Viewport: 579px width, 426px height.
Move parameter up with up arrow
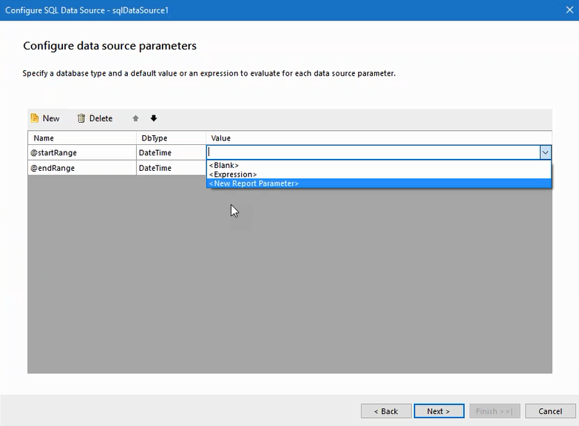pos(135,118)
